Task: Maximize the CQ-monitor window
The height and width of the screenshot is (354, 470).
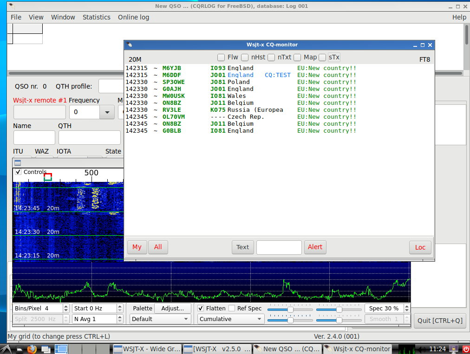Action: (x=422, y=45)
